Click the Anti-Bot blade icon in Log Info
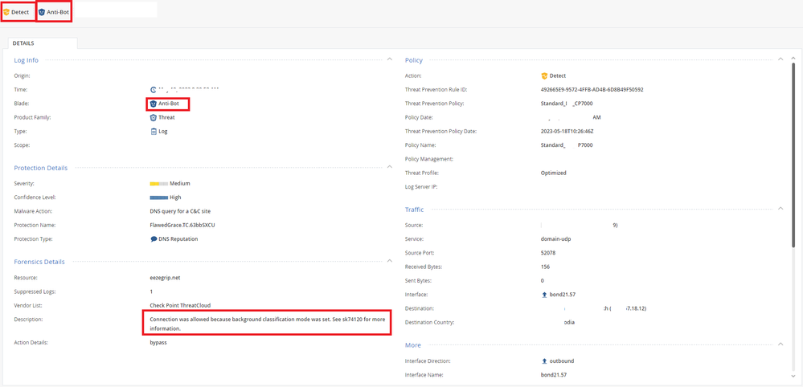 (x=154, y=104)
